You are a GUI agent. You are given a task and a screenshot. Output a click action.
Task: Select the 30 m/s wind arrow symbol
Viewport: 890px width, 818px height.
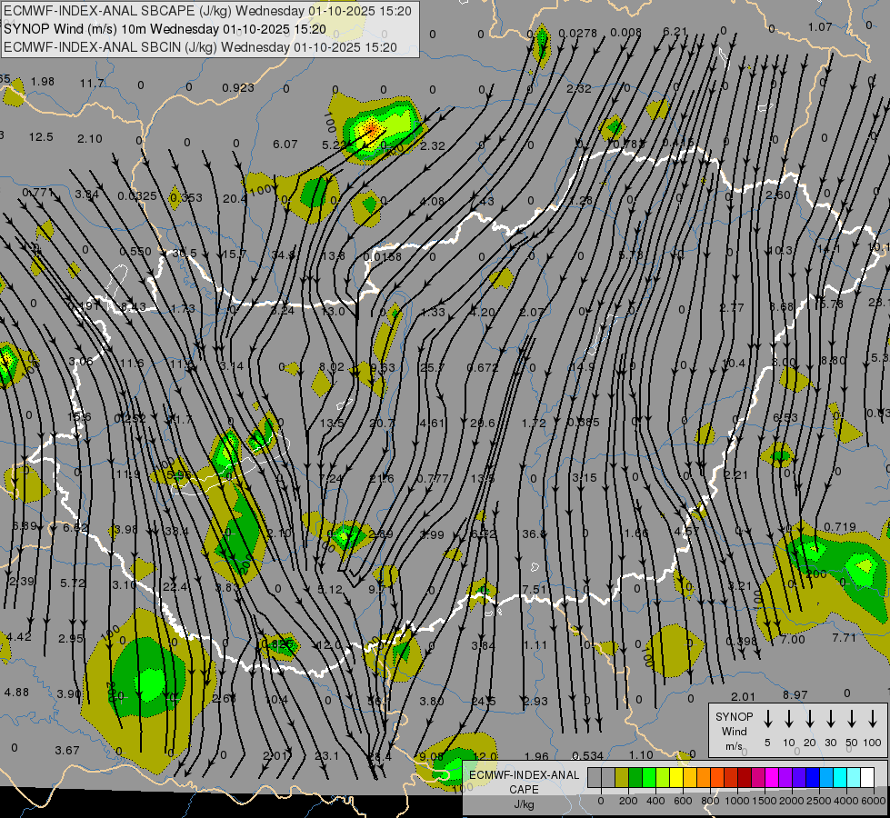coord(831,719)
